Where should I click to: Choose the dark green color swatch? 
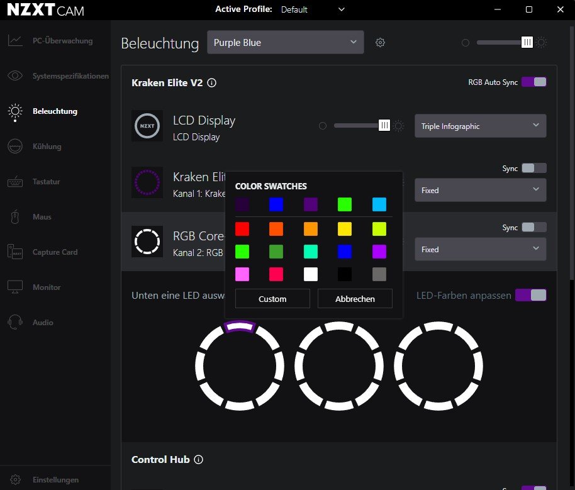[276, 252]
